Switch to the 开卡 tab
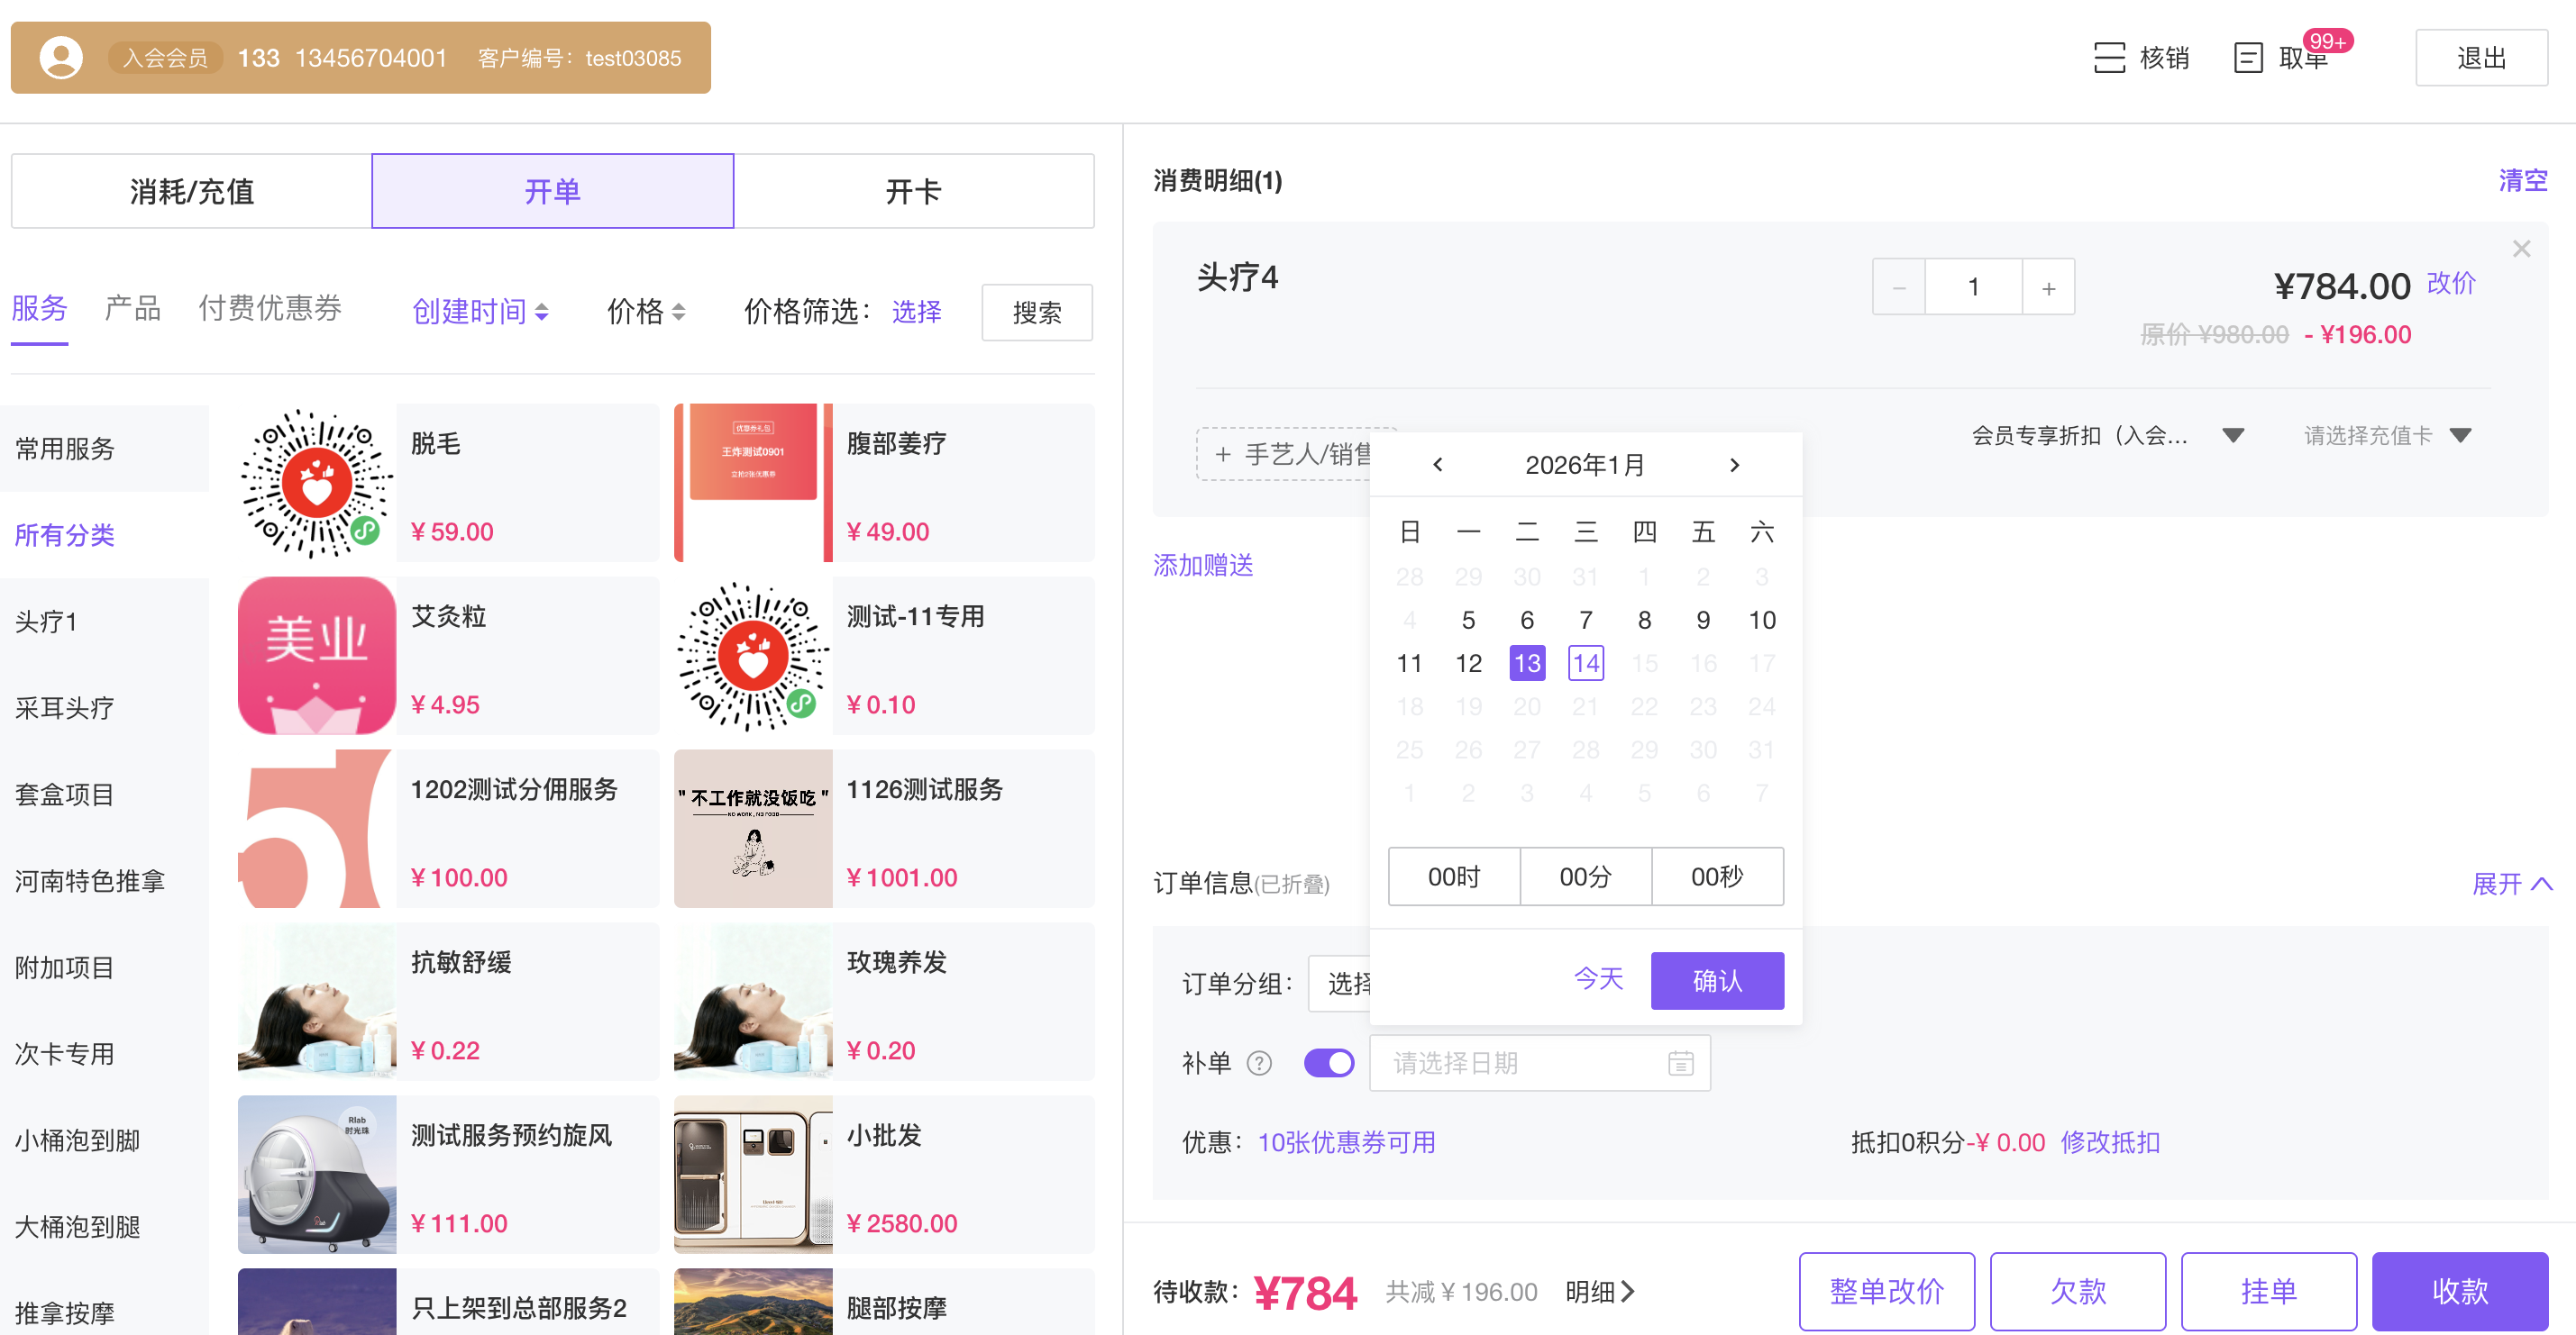Viewport: 2576px width, 1335px height. [913, 191]
